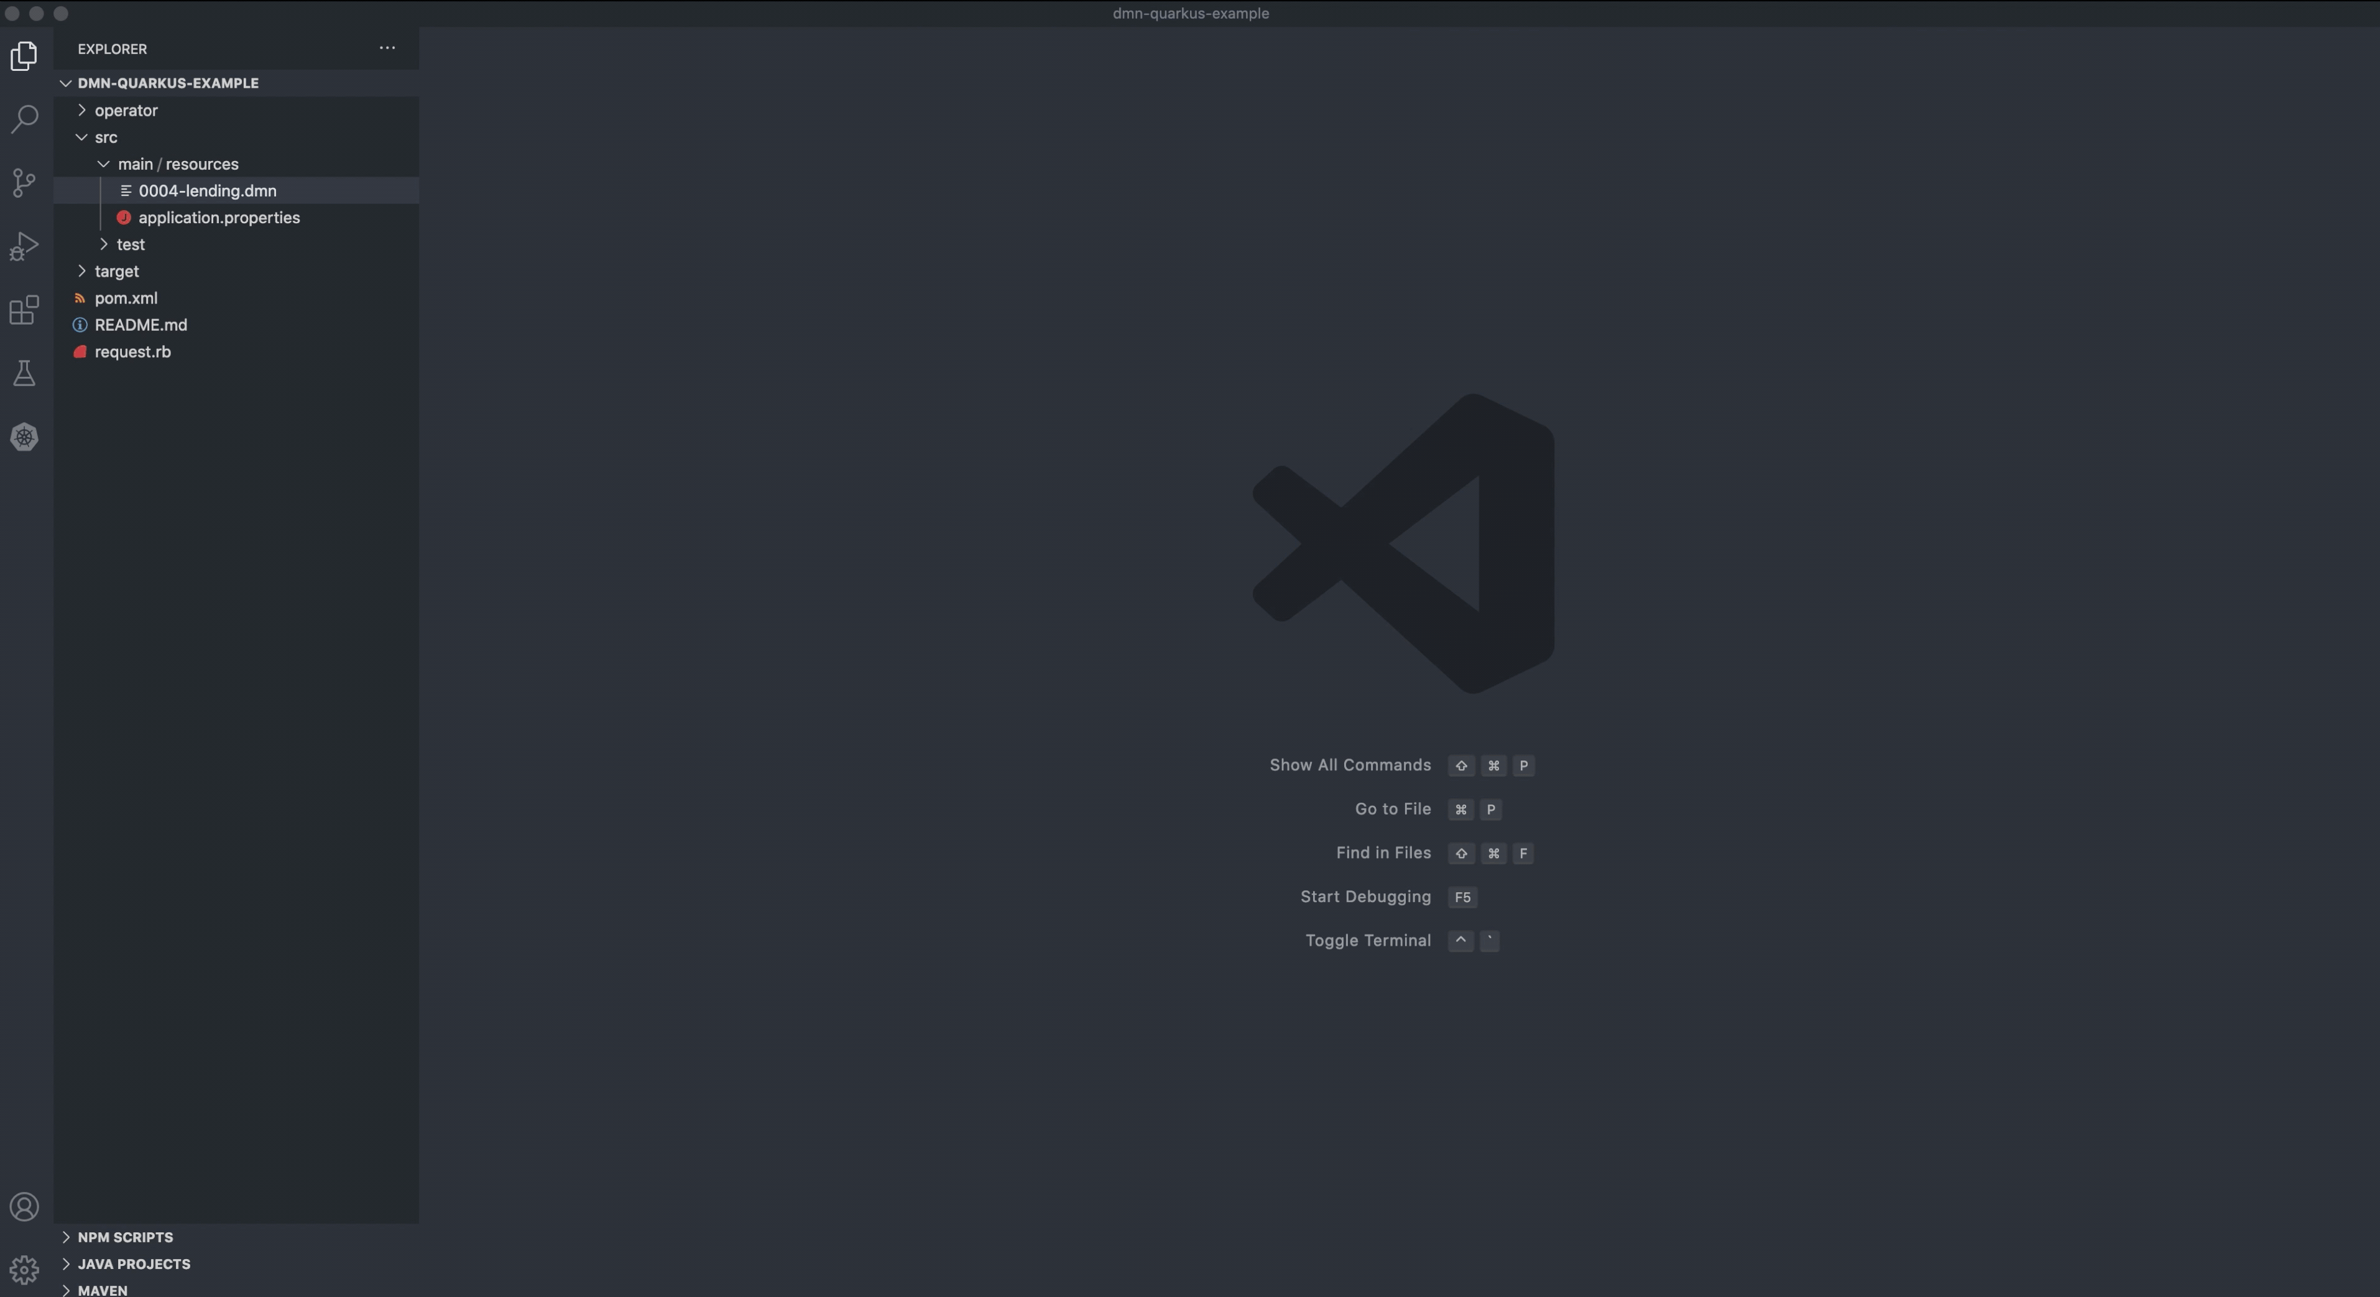Open the request.rb file
This screenshot has width=2380, height=1297.
pyautogui.click(x=132, y=351)
